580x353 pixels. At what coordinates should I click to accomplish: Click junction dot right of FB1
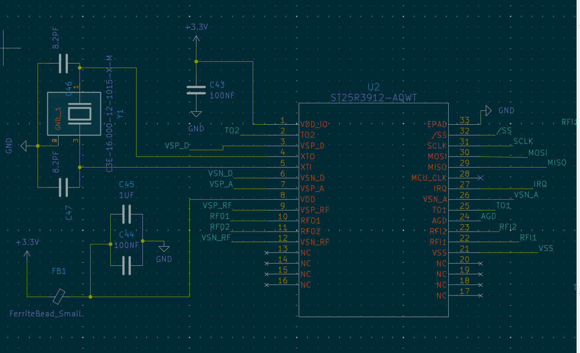click(x=90, y=296)
